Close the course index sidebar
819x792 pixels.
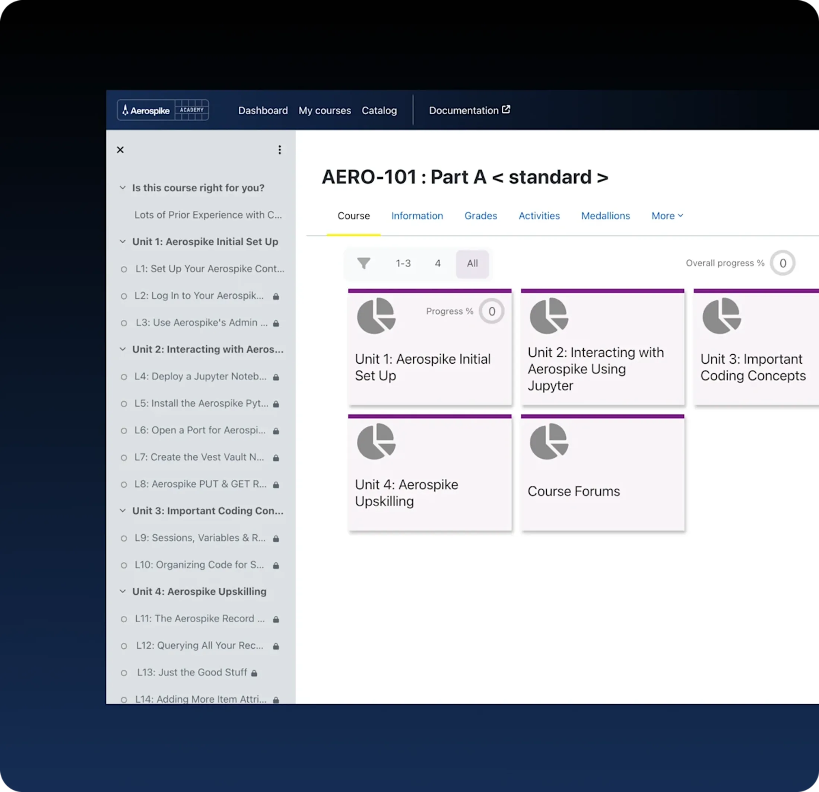pos(120,150)
